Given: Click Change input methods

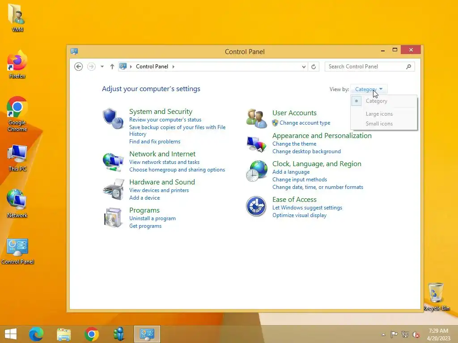Looking at the screenshot, I should [x=299, y=180].
